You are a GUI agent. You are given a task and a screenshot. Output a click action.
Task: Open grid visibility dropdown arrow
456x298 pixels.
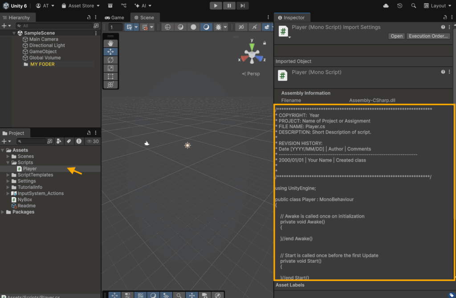pyautogui.click(x=136, y=27)
